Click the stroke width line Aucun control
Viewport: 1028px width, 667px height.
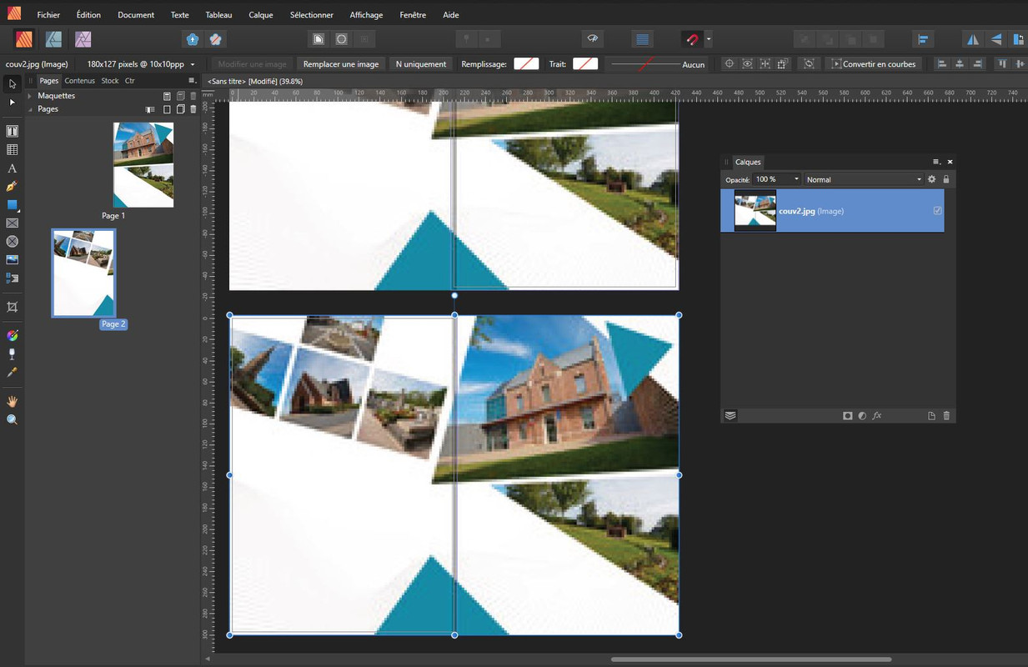click(657, 64)
